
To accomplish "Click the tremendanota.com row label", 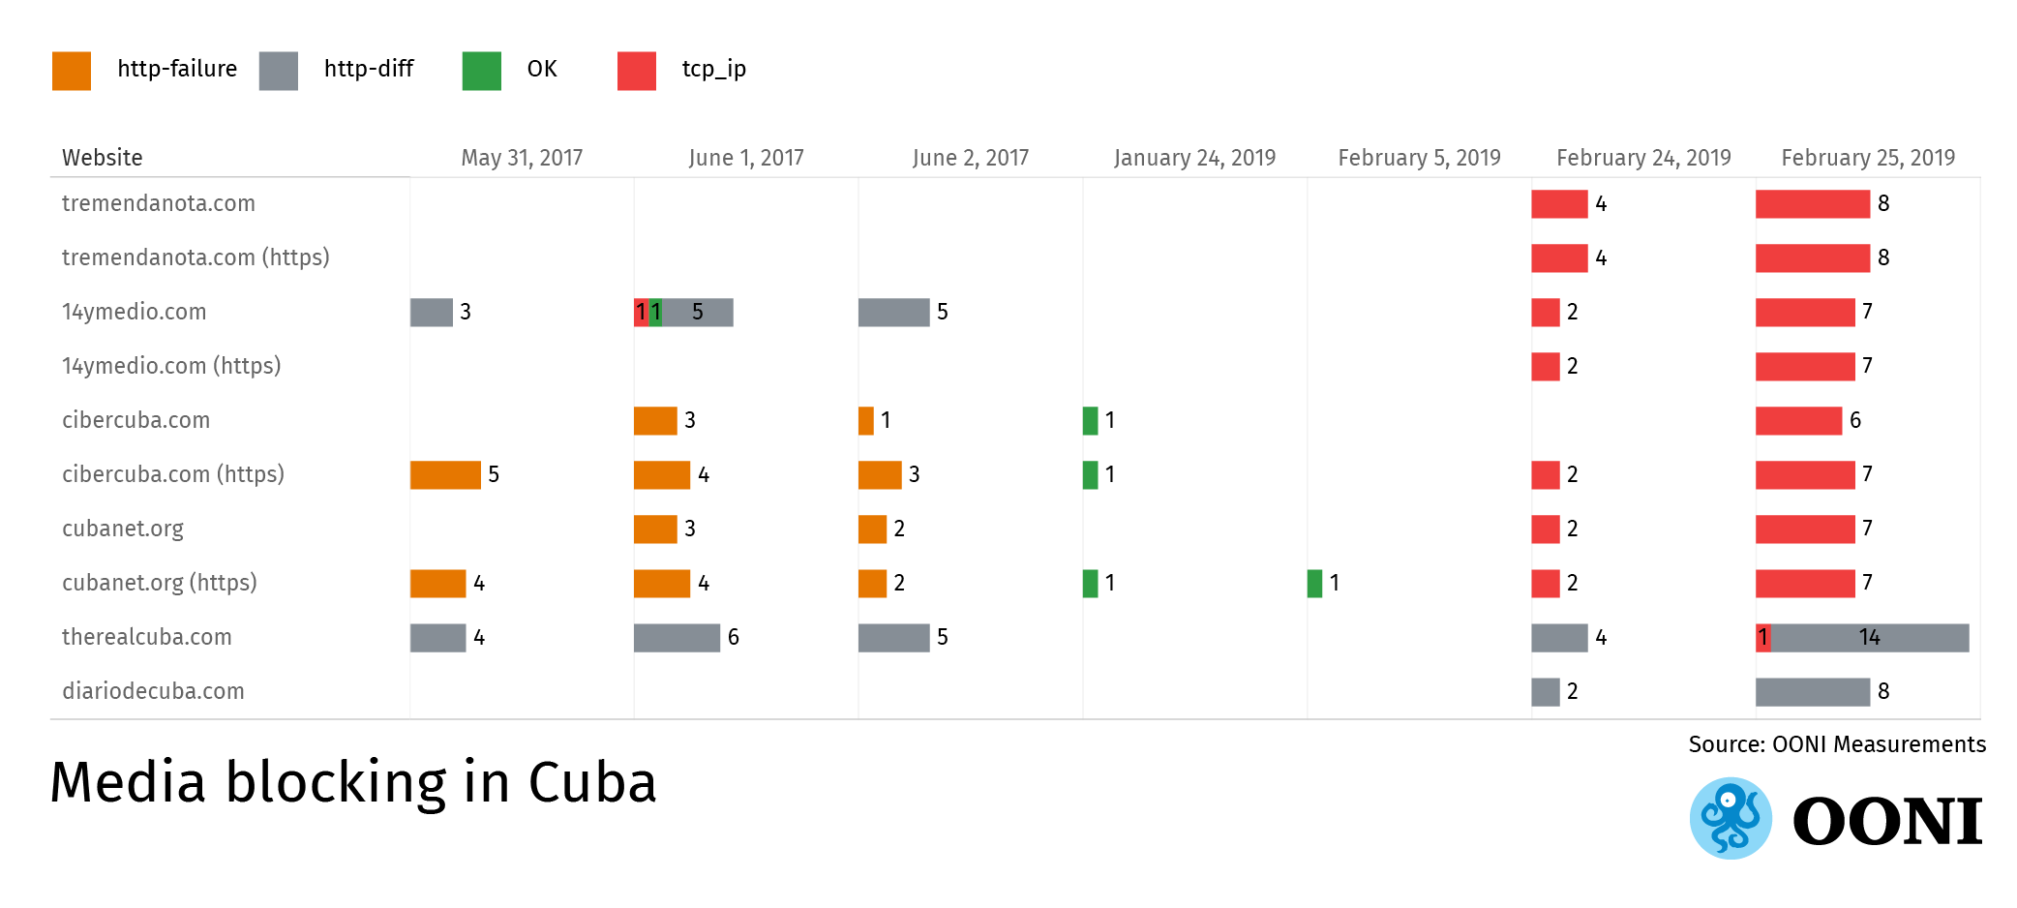I will (159, 203).
